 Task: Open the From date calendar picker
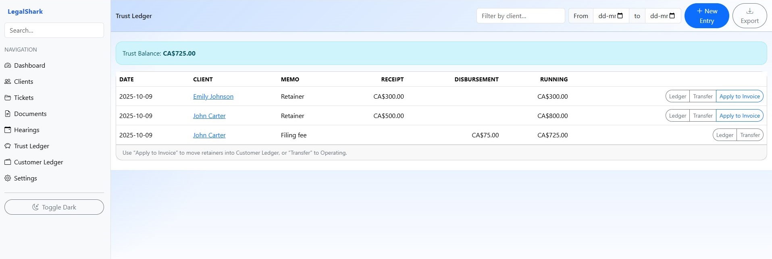coord(620,16)
